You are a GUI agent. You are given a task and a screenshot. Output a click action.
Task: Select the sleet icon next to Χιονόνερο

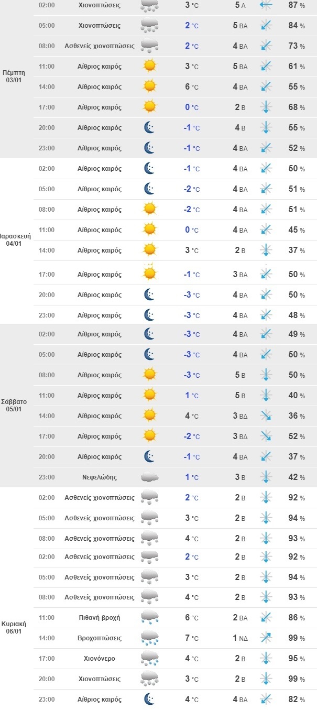coord(150,658)
